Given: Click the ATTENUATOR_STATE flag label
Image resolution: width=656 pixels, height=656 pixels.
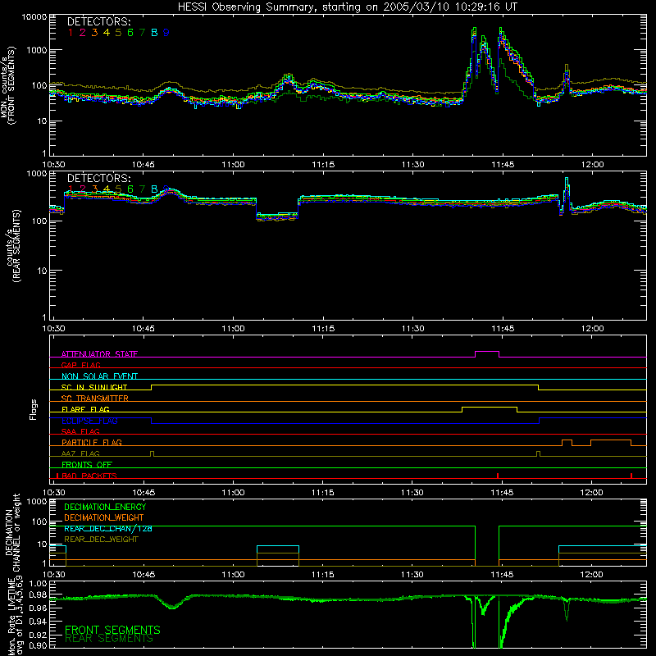Looking at the screenshot, I should coord(99,354).
